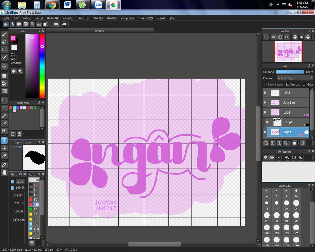Screen dimensions: 315x252
Task: Pop out the Màu color panel
Action: pyautogui.click(x=39, y=31)
